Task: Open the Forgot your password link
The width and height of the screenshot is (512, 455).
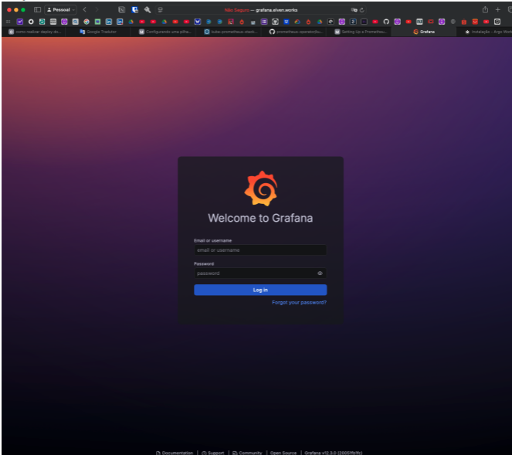Action: pos(299,303)
